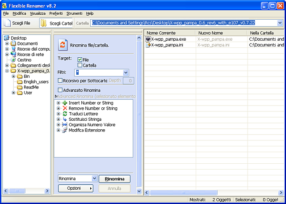Open the Help menu
Screen dimensions: 286x204
click(90, 13)
